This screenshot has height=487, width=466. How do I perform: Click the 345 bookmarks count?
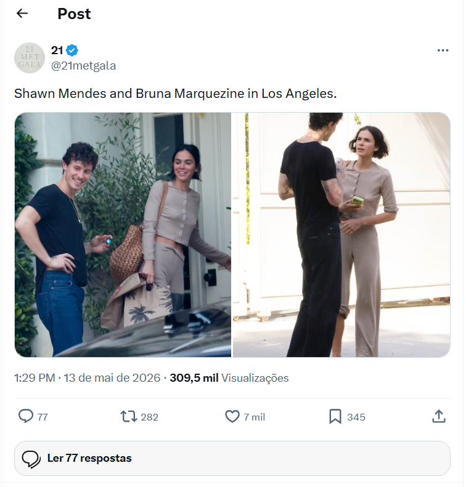pyautogui.click(x=356, y=417)
